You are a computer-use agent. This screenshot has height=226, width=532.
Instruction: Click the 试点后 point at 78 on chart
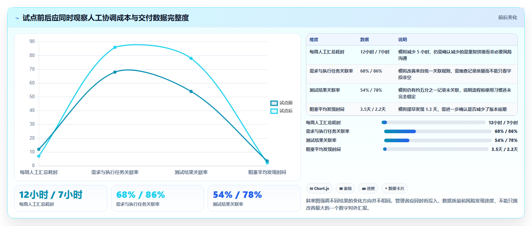coord(191,58)
